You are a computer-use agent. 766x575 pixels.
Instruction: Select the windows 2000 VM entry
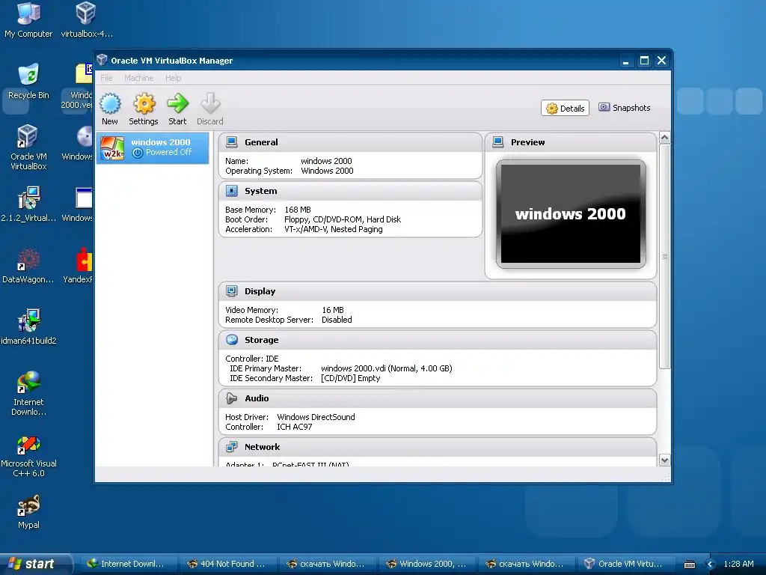tap(153, 147)
